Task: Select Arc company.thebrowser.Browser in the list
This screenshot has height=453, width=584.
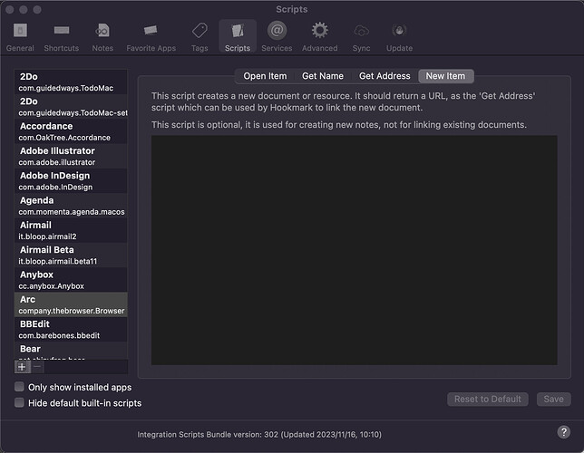Action: (71, 304)
